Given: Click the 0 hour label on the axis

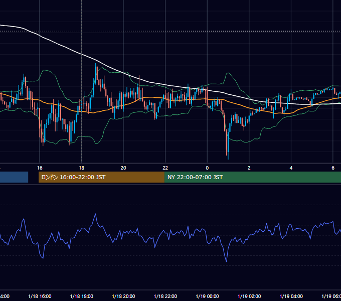Looking at the screenshot, I should pos(207,168).
